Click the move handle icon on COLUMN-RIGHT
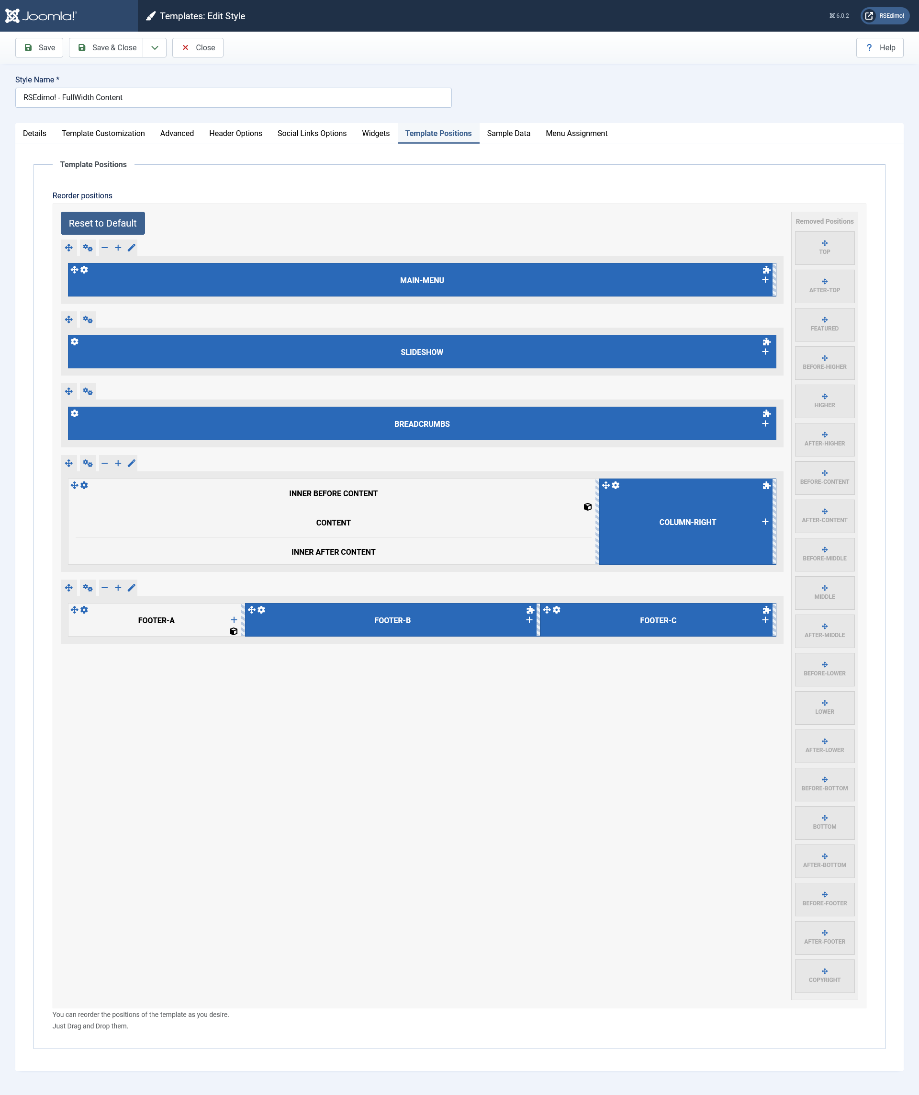This screenshot has height=1095, width=919. click(x=605, y=485)
